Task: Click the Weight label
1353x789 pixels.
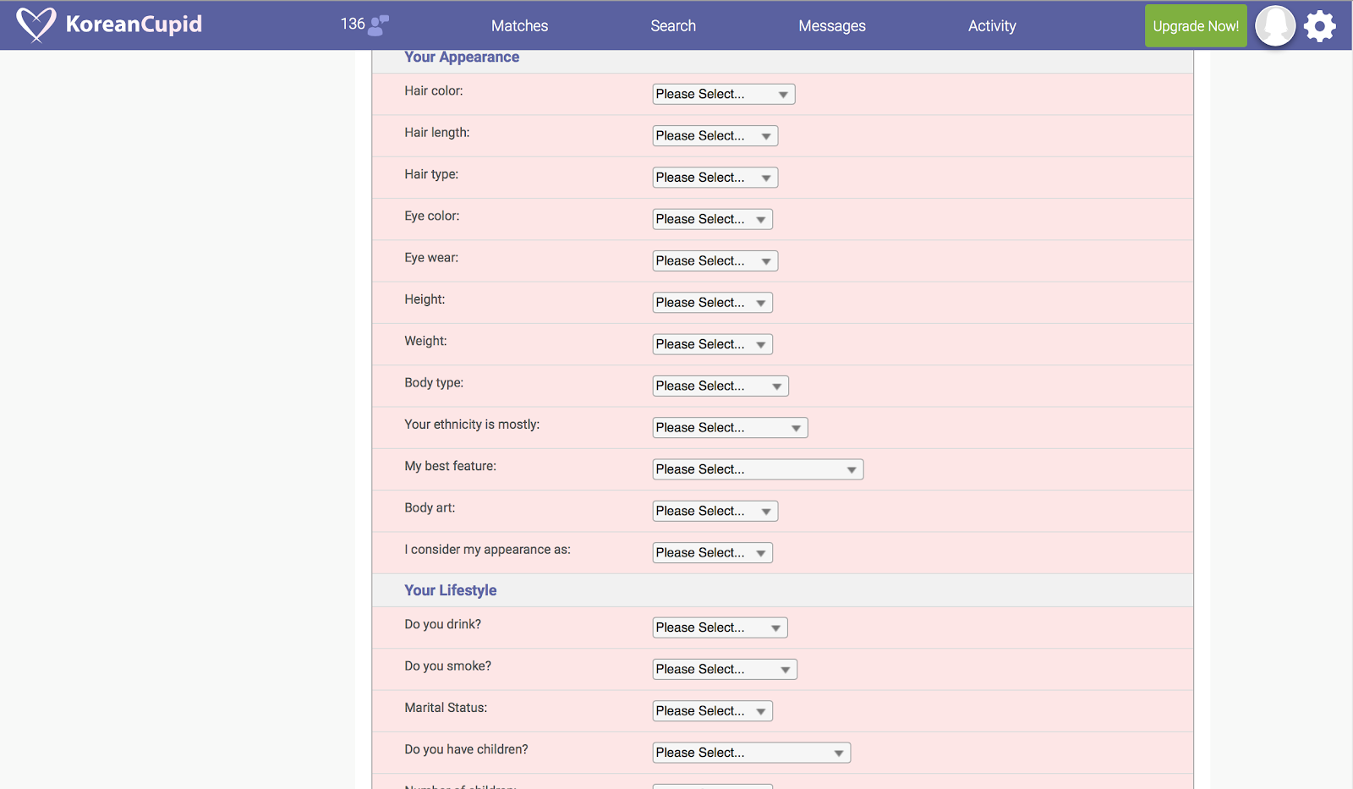Action: (x=425, y=341)
